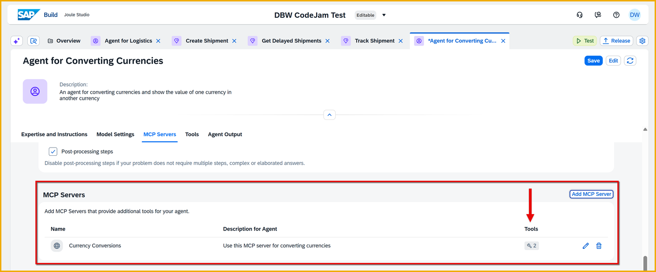The width and height of the screenshot is (656, 272).
Task: Click the vertical scrollbar thumb
Action: (x=645, y=264)
